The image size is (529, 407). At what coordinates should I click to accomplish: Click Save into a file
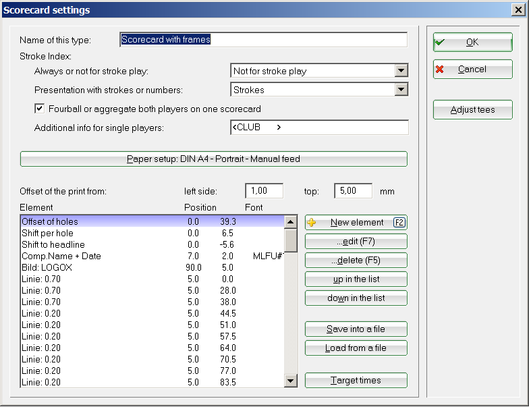[x=356, y=329]
